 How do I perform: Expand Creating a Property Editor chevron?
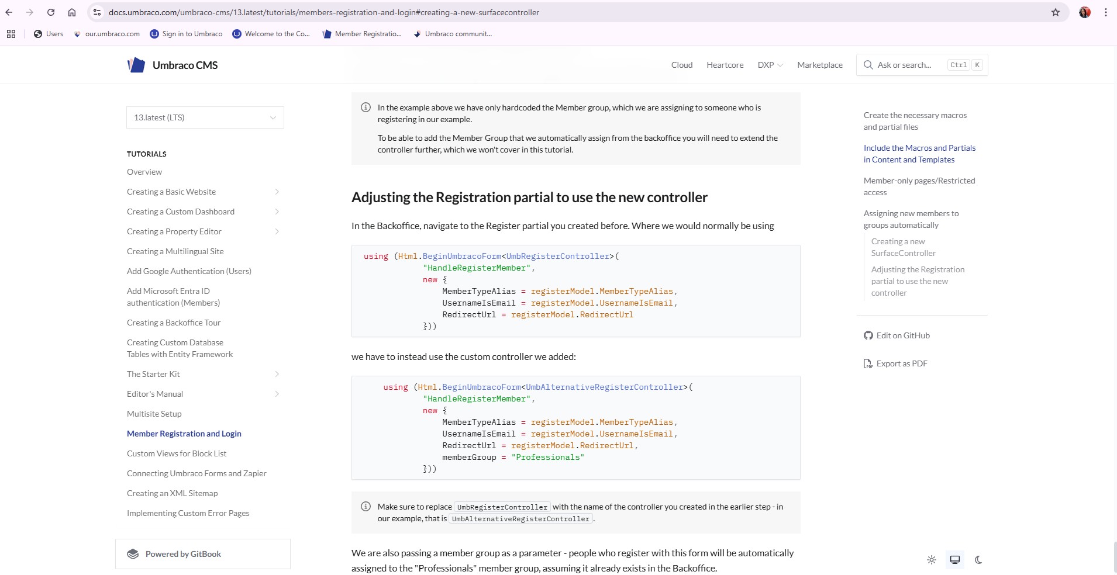277,231
